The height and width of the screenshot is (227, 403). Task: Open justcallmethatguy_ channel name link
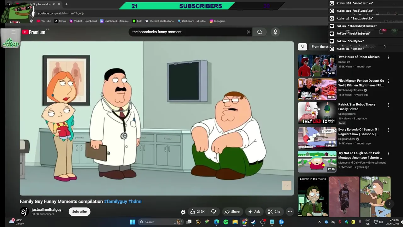click(x=47, y=210)
